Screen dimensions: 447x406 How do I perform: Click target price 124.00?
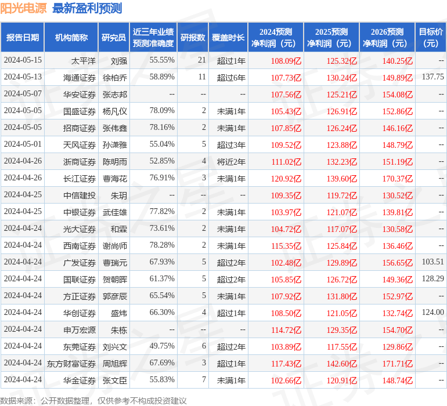point(432,312)
